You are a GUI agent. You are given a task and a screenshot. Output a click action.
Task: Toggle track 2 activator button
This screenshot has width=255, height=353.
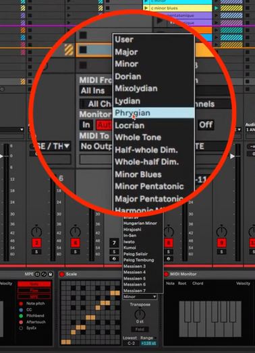click(36, 243)
